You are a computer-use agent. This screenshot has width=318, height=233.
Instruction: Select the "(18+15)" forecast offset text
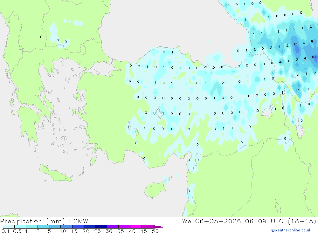(x=302, y=221)
